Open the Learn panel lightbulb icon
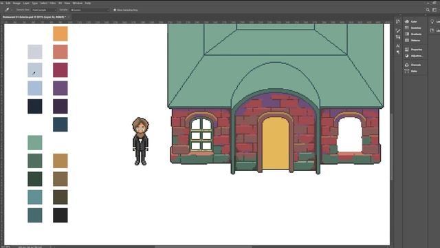Image resolution: width=440 pixels, height=248 pixels. (432, 21)
